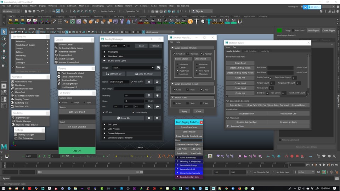The height and width of the screenshot is (191, 340).
Task: Launch Dynamic Chain Tool
Action: click(24, 89)
